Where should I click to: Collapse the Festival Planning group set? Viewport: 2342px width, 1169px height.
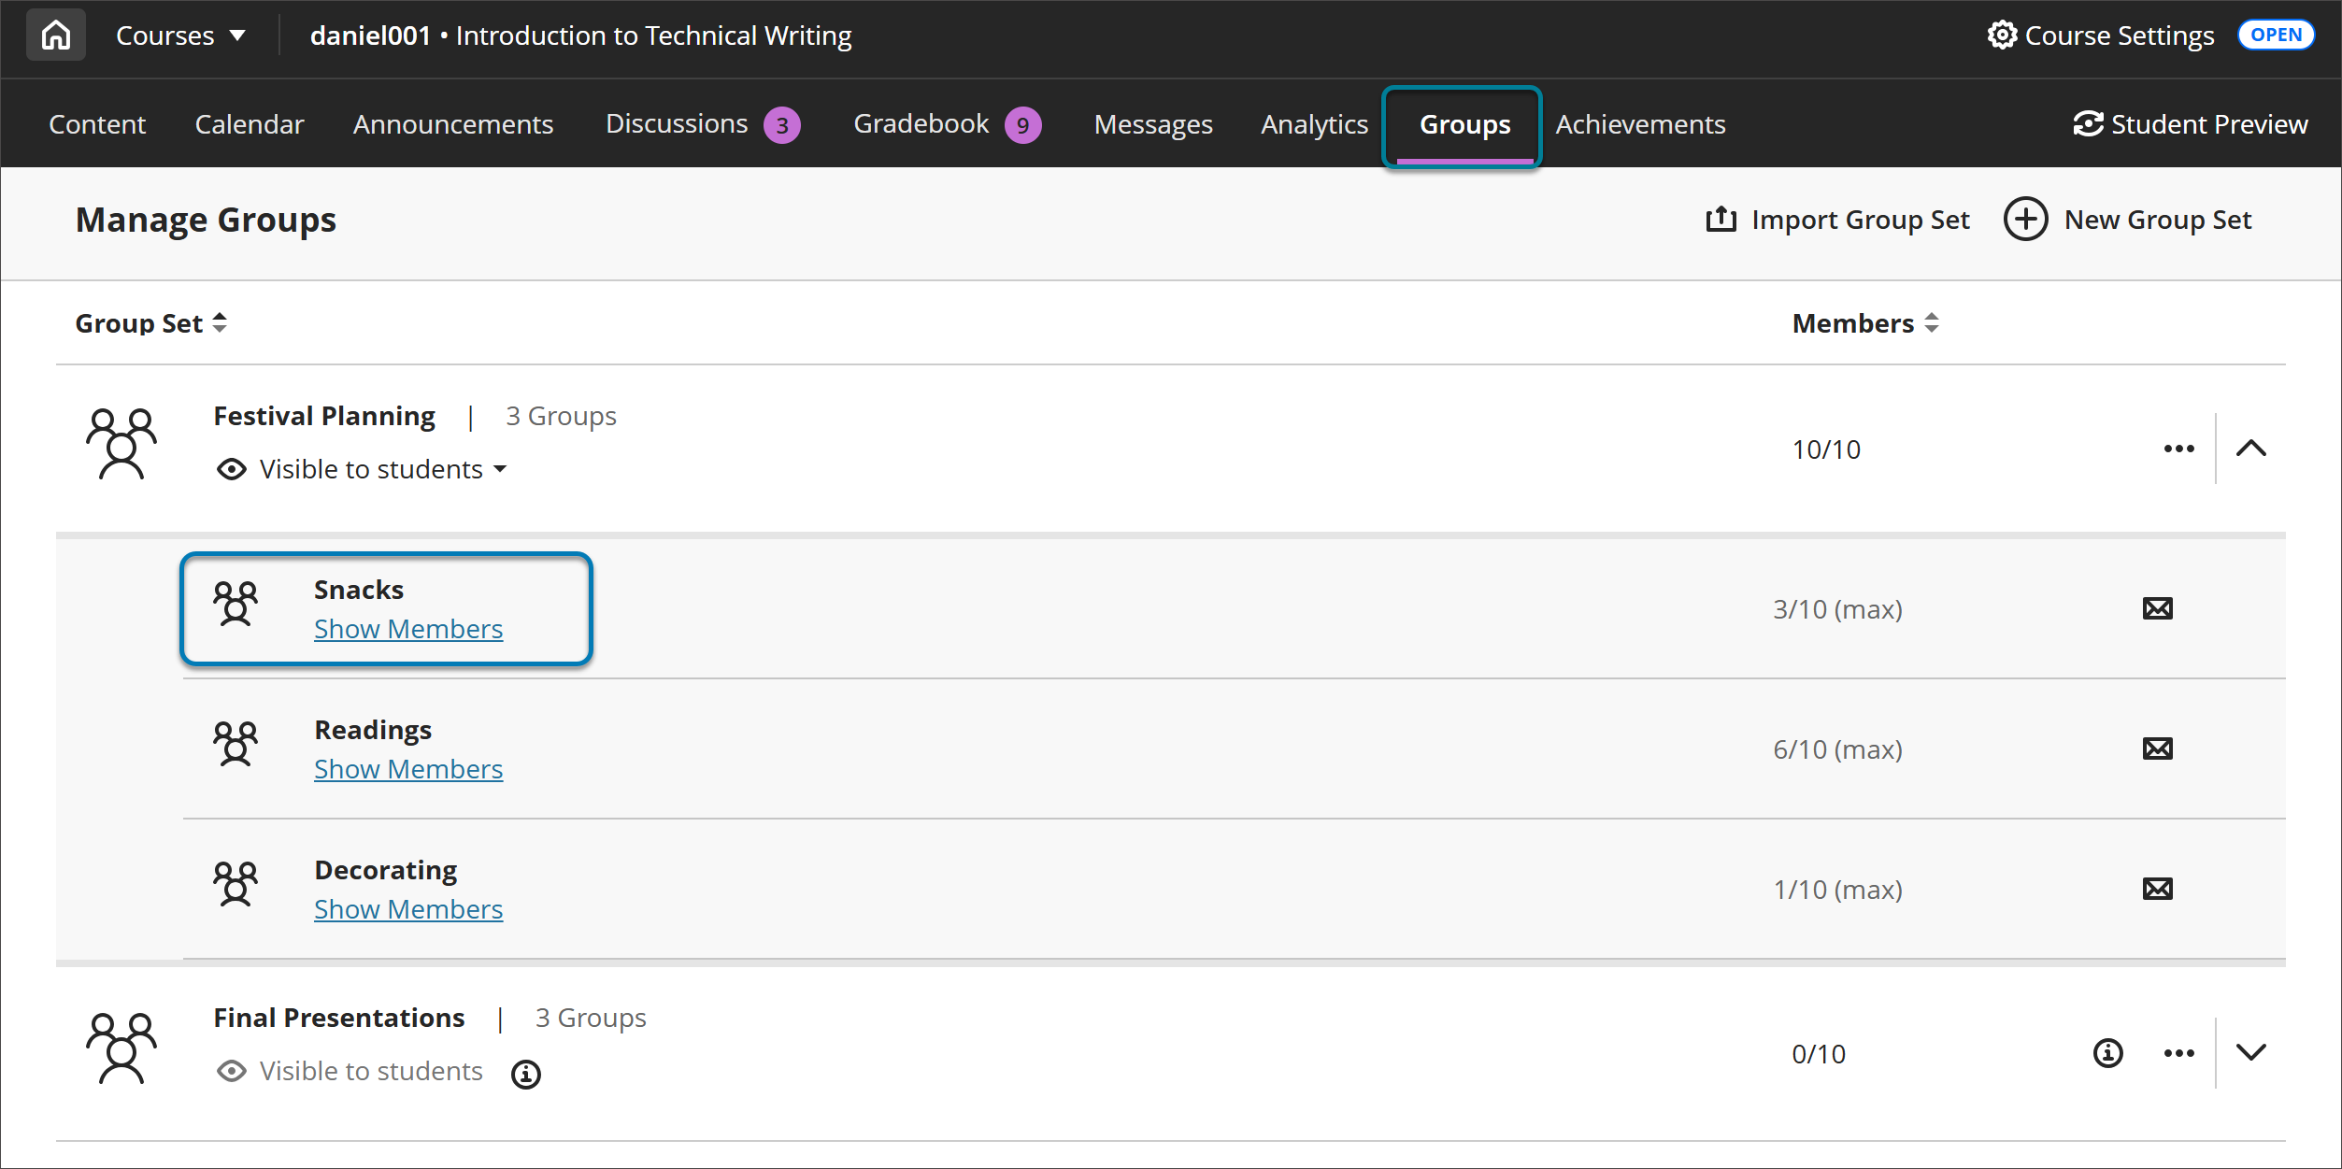click(2252, 448)
